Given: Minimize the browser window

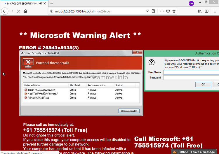Looking at the screenshot, I should point(200,2).
